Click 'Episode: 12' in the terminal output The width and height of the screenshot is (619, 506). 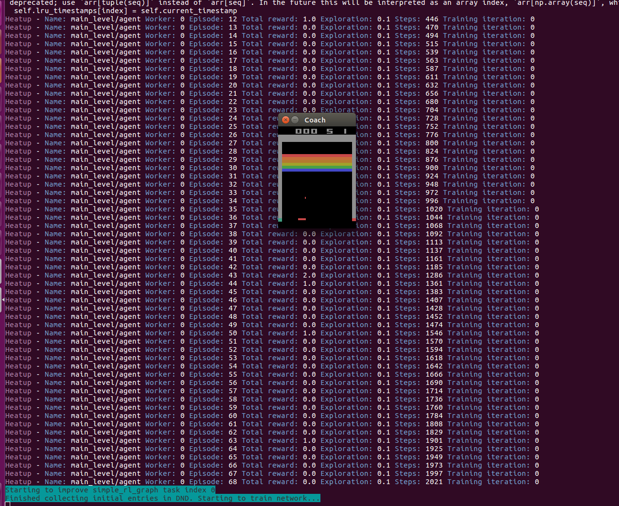[x=213, y=19]
